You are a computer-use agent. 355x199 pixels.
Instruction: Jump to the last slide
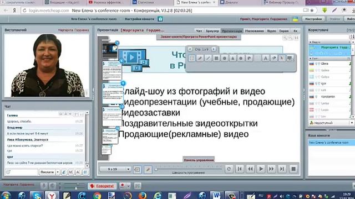(282, 169)
